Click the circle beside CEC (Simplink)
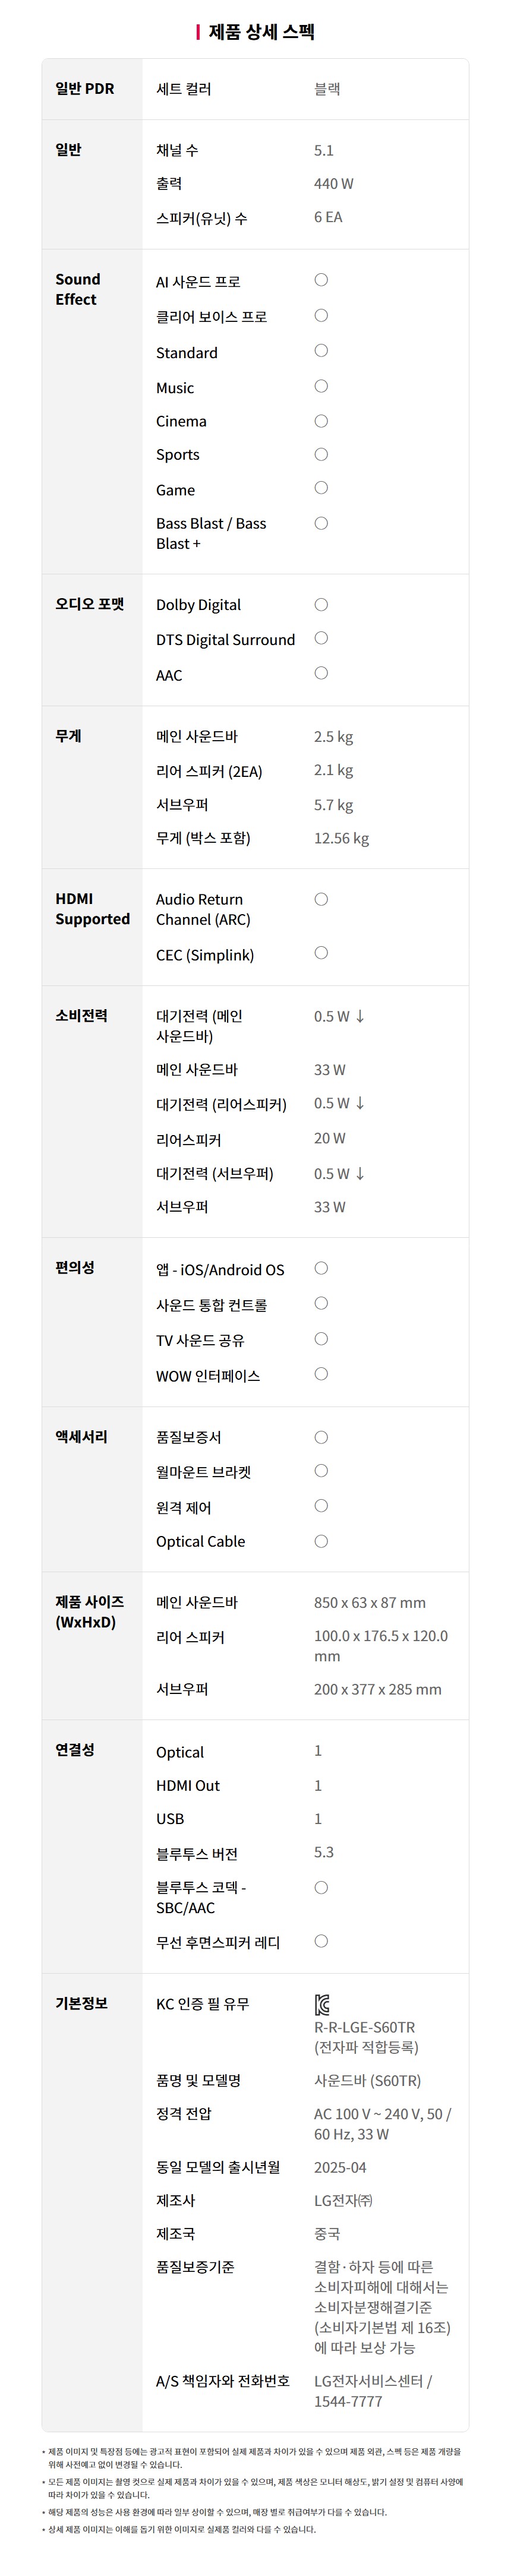Screen dimensions: 511x2576 pyautogui.click(x=321, y=953)
